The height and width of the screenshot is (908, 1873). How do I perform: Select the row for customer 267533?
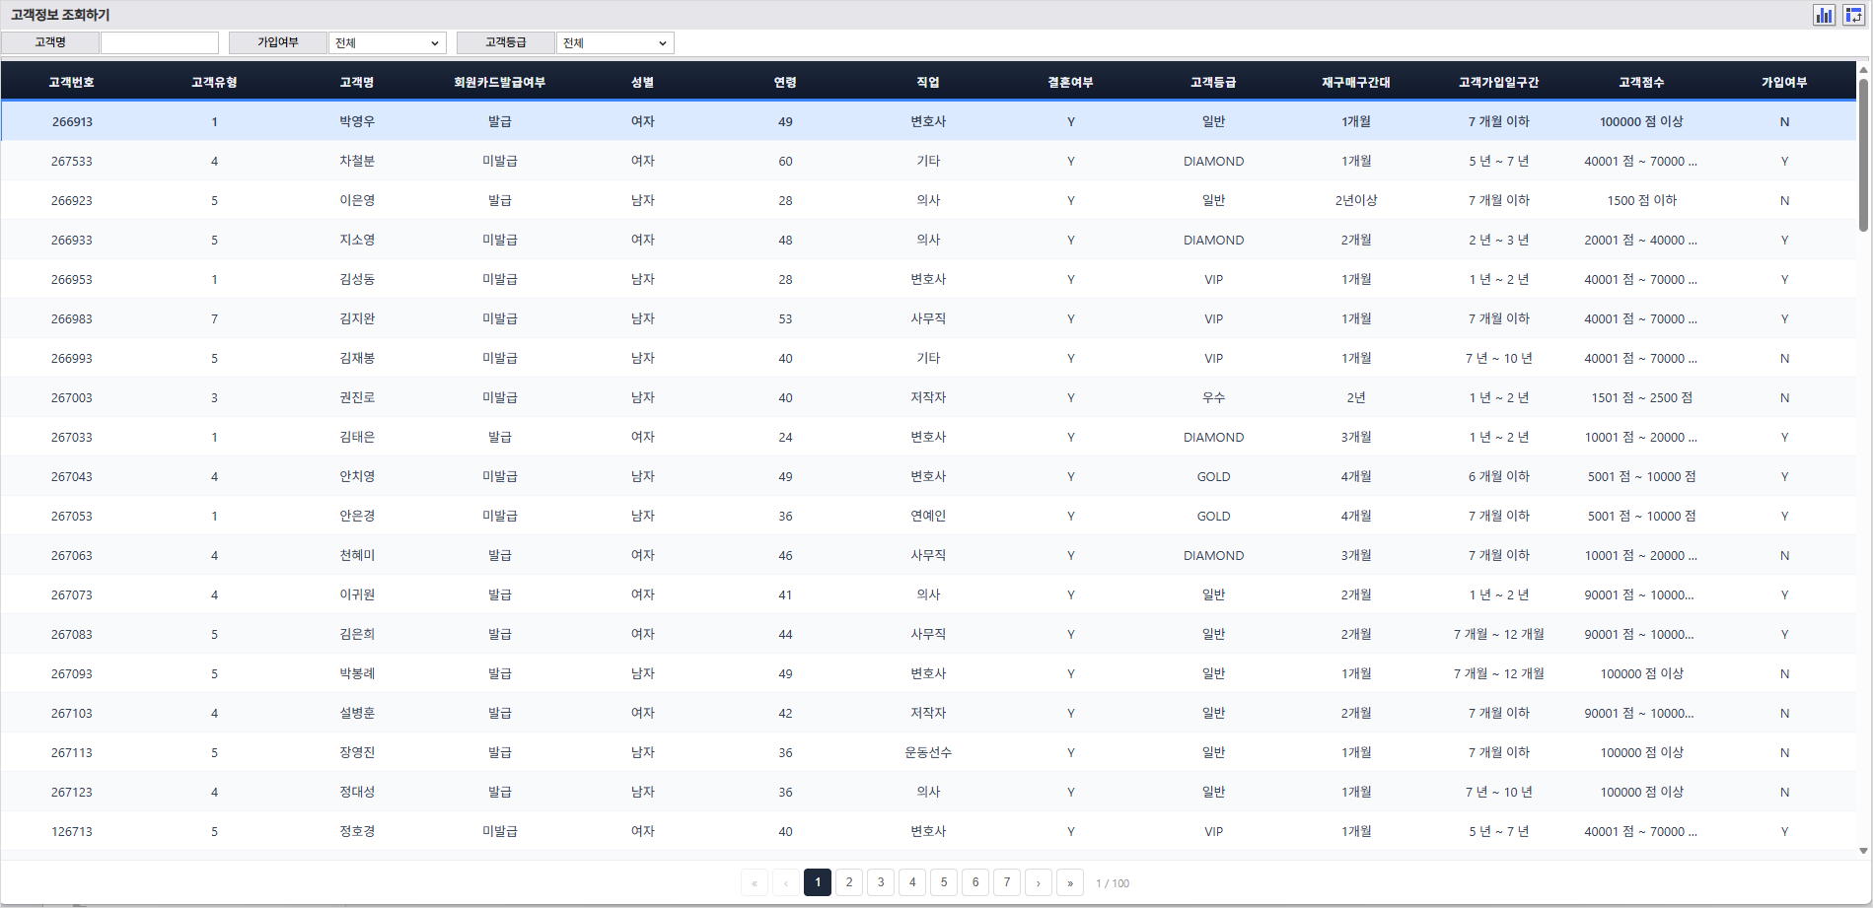coord(928,161)
